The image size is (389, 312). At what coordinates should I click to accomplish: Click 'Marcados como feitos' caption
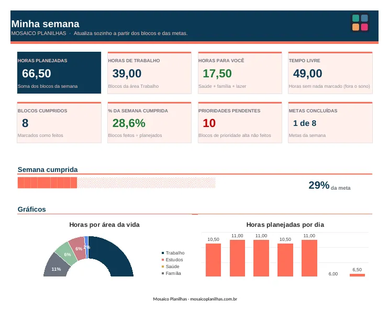pyautogui.click(x=40, y=135)
